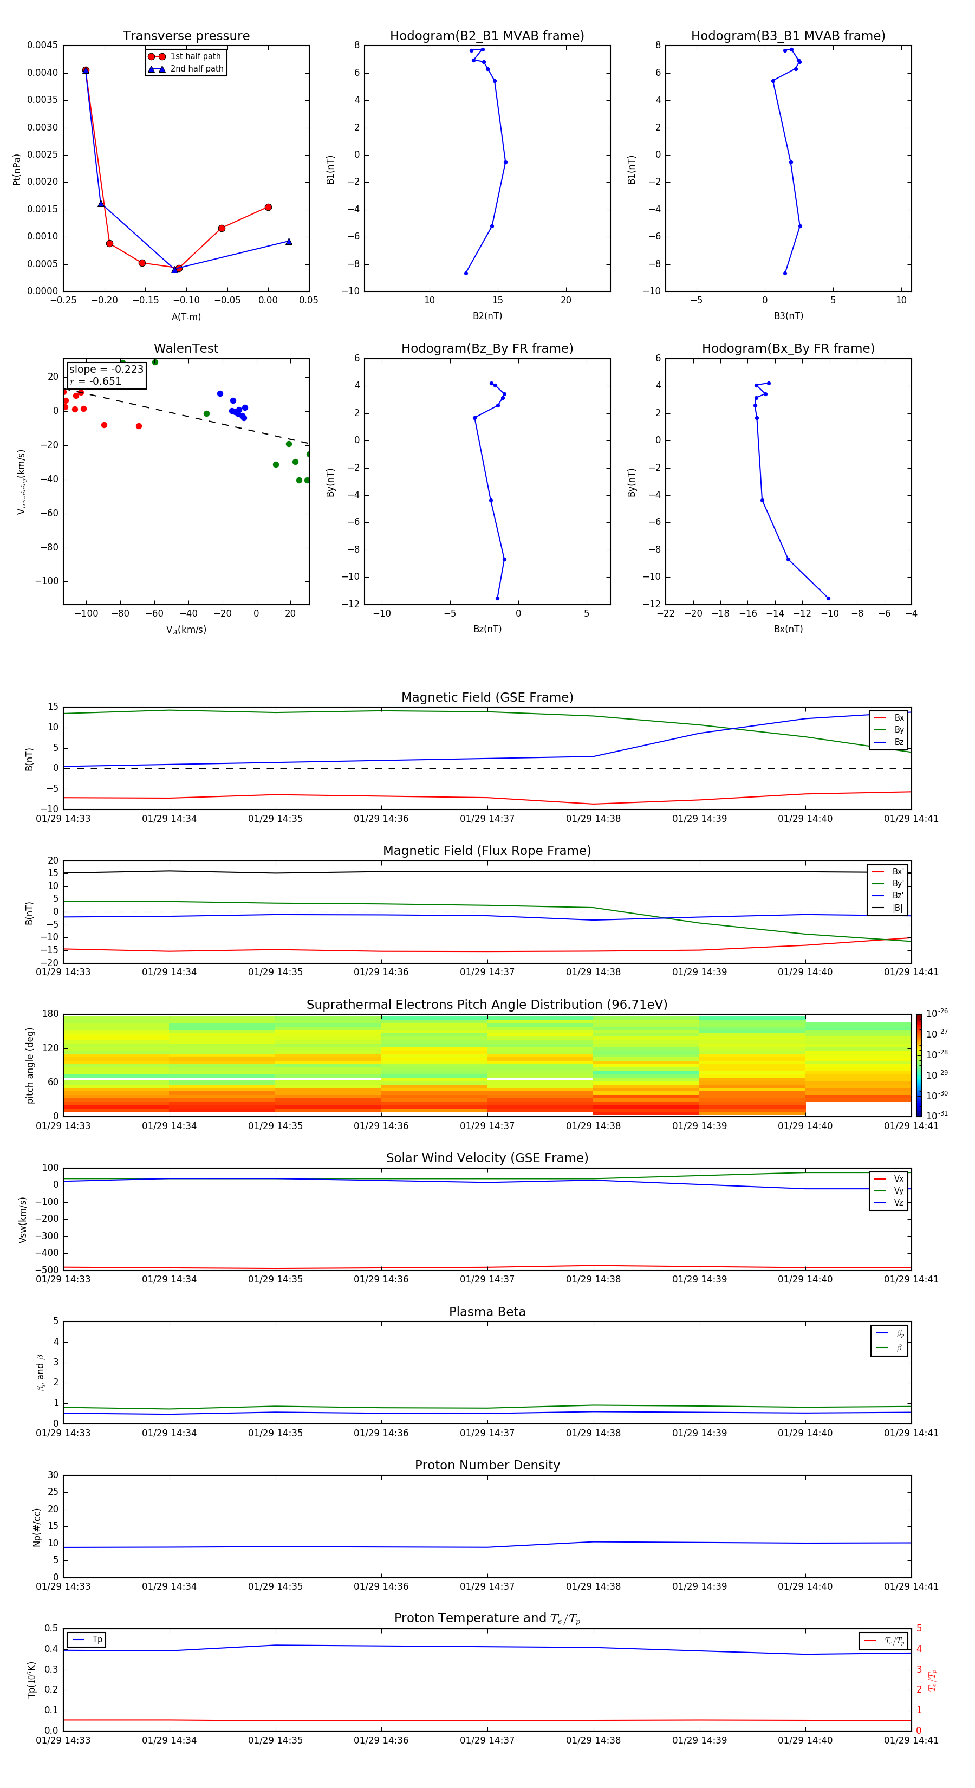
Task: Click the "A(T·m)" x-axis label
Action: tap(186, 317)
